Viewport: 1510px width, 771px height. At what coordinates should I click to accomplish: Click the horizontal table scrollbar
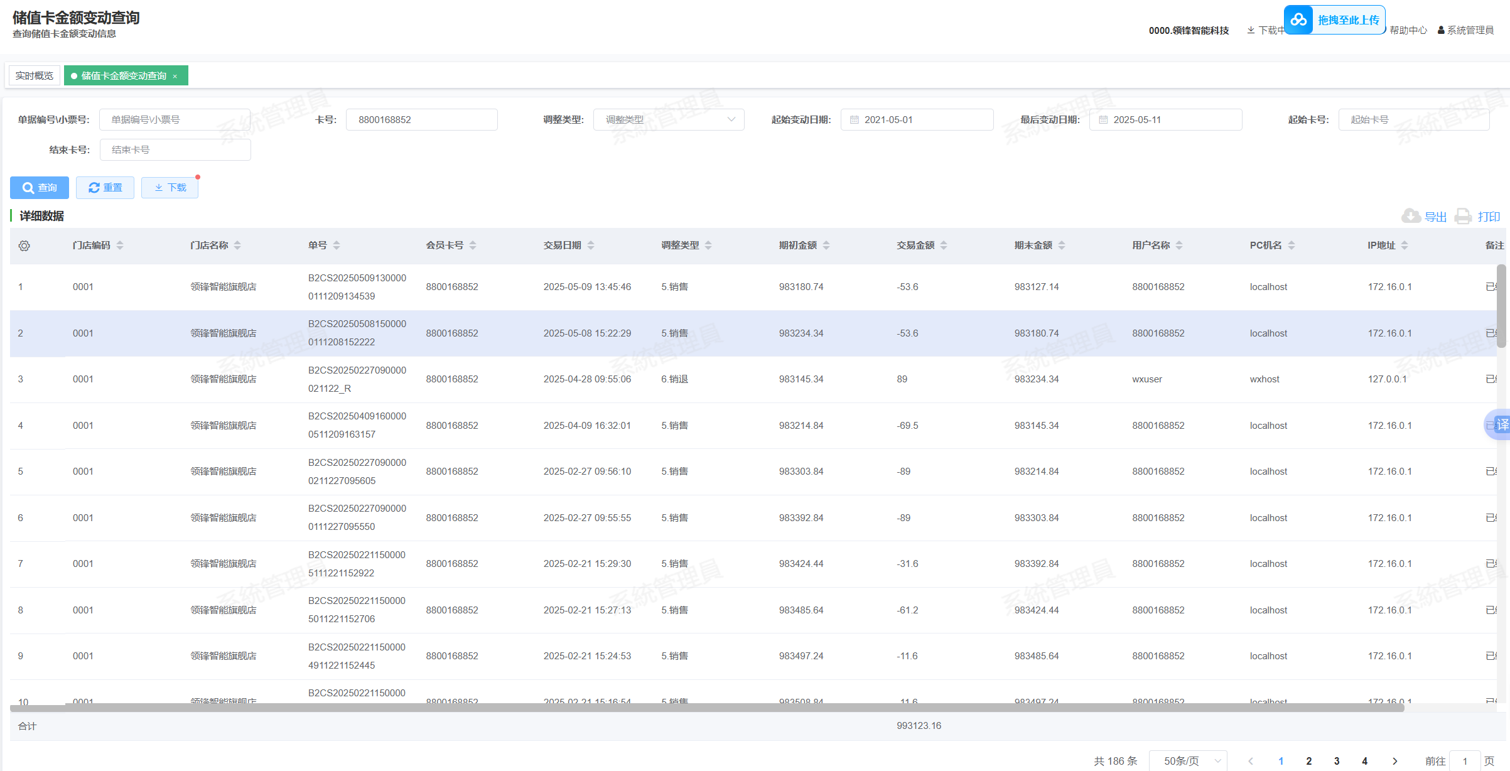707,708
